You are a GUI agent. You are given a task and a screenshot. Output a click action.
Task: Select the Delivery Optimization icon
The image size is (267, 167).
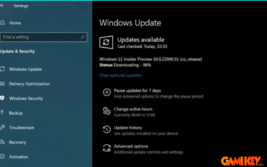pyautogui.click(x=2, y=84)
